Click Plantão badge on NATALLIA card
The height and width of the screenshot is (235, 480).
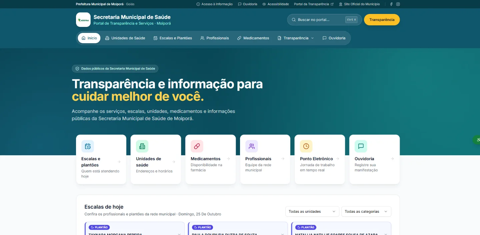[306, 227]
